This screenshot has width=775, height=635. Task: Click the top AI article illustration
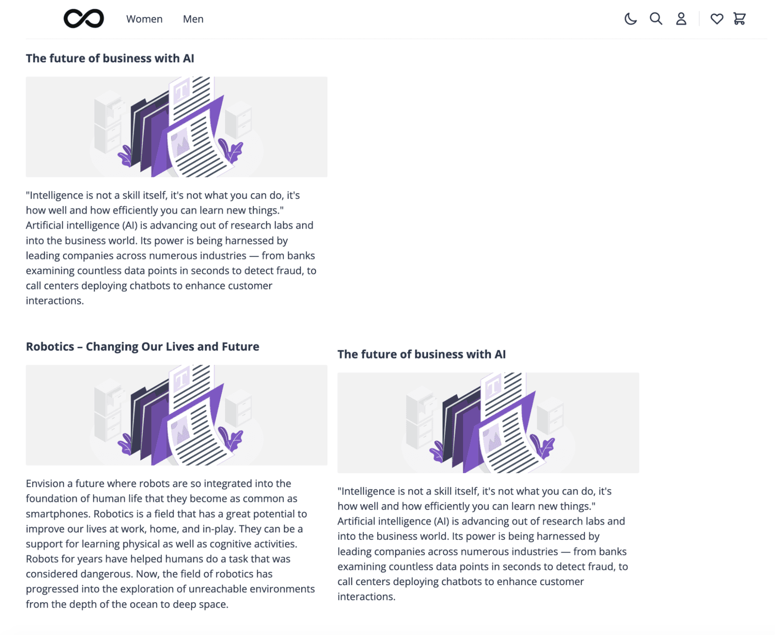177,126
